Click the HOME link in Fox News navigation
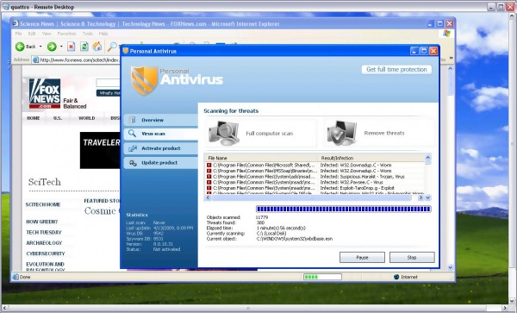This screenshot has height=313, width=517. pyautogui.click(x=34, y=118)
